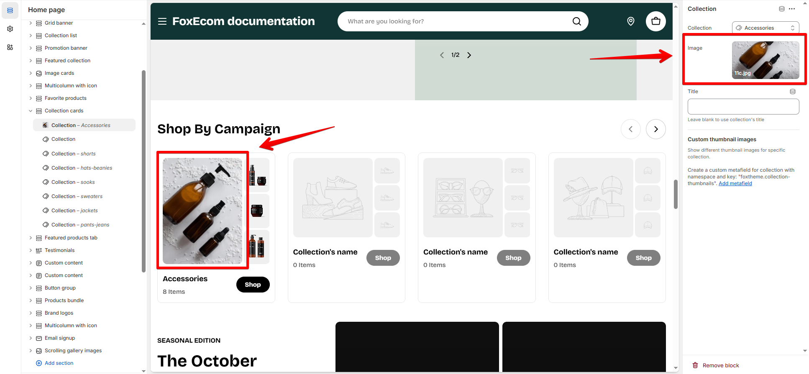The height and width of the screenshot is (374, 809).
Task: Click the left sidebar vertical scrollbar thumb
Action: tap(144, 171)
